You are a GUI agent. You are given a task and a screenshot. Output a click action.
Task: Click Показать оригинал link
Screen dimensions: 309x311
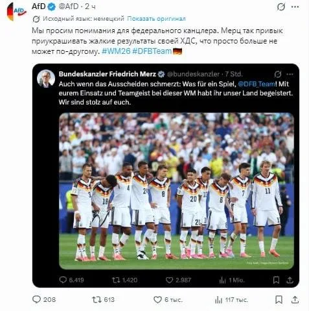tap(156, 19)
